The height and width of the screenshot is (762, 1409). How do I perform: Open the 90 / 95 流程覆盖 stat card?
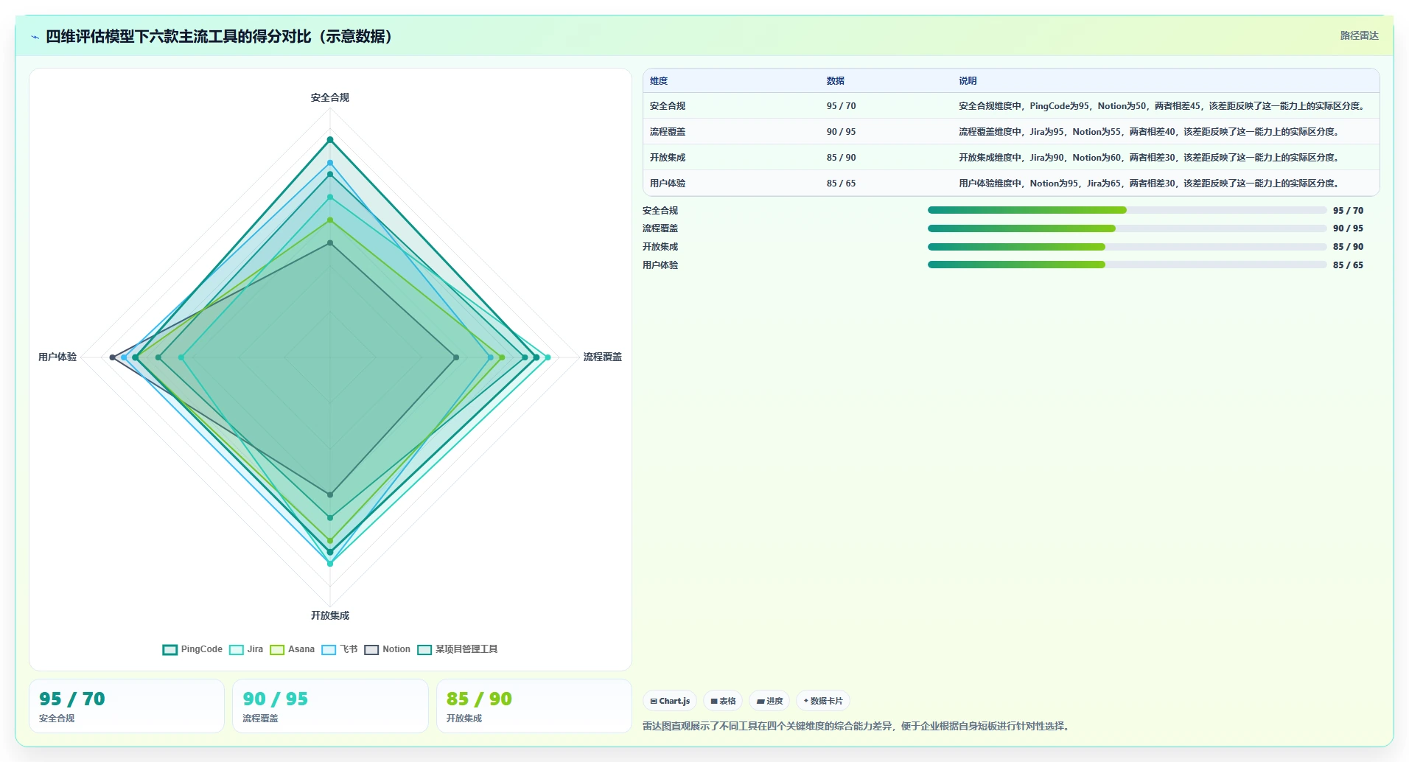[330, 706]
